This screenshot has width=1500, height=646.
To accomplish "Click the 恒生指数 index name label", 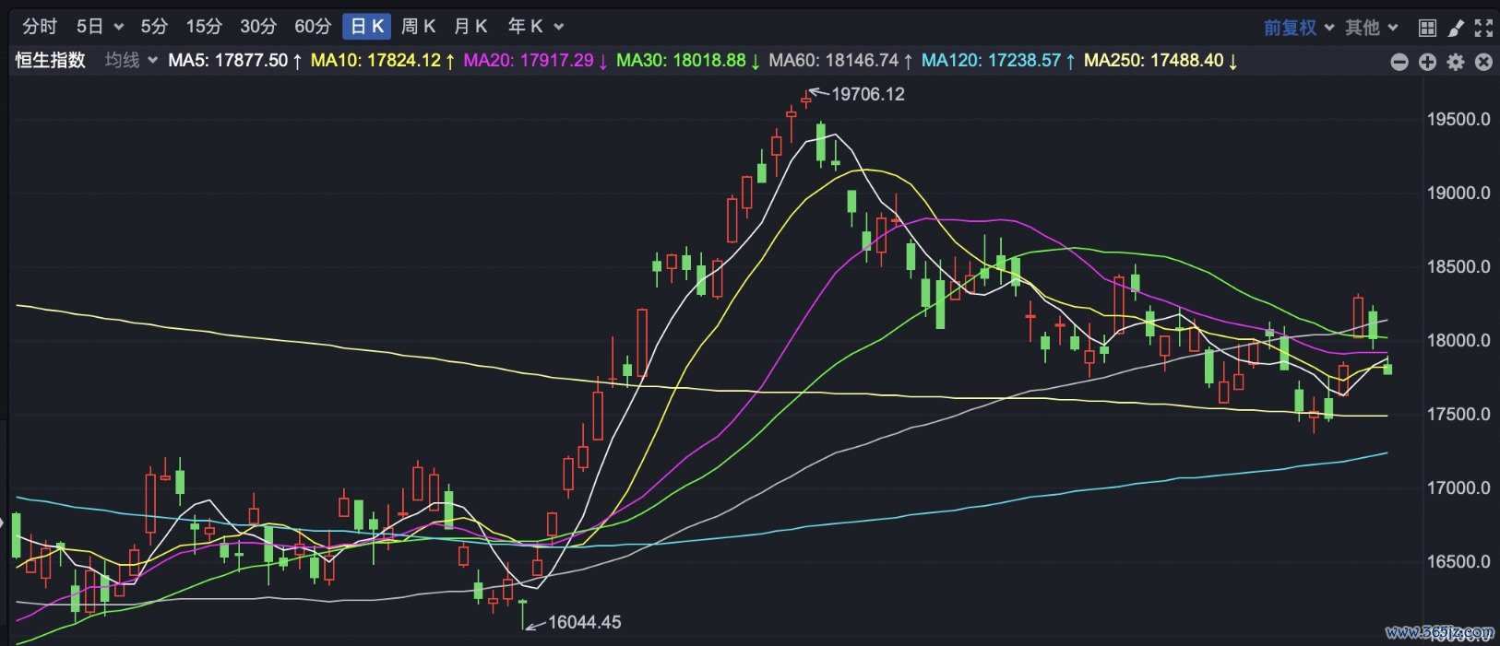I will click(51, 60).
